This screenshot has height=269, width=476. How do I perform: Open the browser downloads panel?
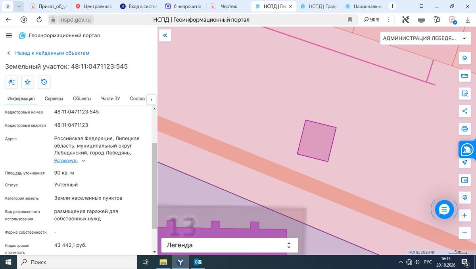coord(468,19)
